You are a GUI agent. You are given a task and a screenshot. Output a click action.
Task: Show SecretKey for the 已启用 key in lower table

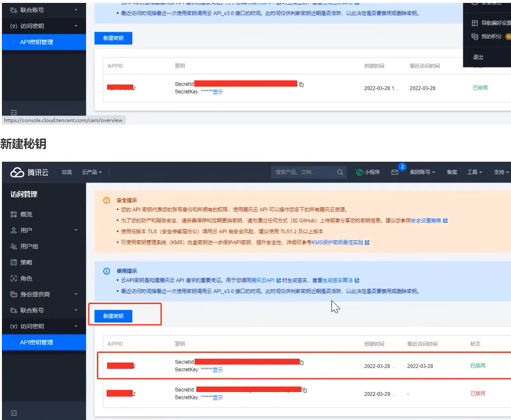(x=218, y=370)
